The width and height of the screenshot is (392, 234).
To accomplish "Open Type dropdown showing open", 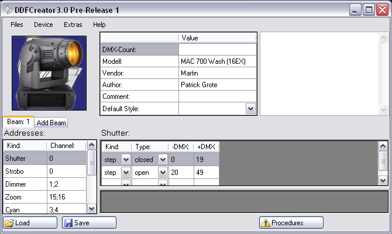I will click(x=163, y=173).
